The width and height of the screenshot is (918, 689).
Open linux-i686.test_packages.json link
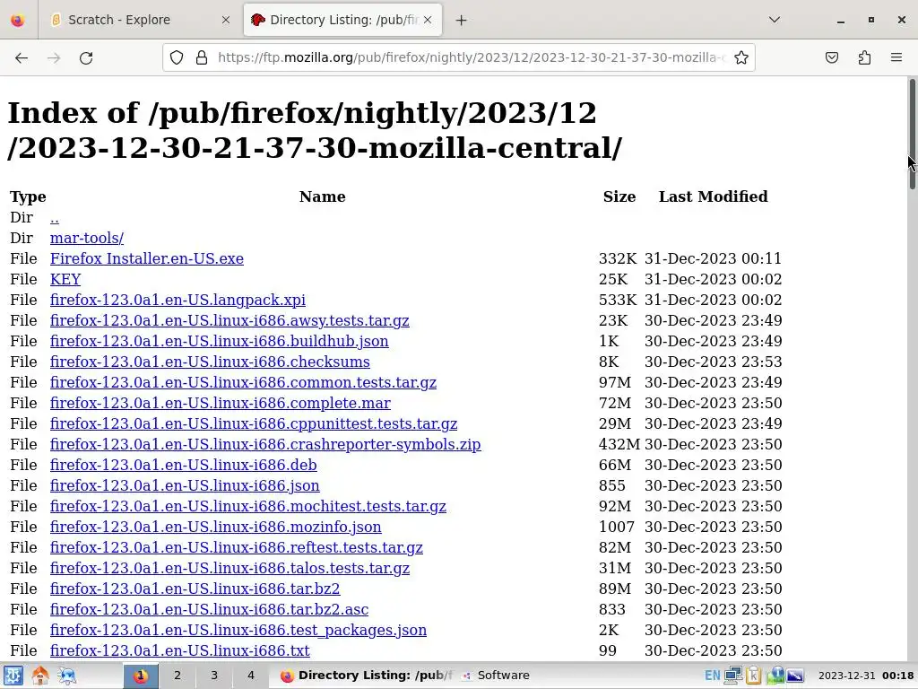(x=238, y=630)
